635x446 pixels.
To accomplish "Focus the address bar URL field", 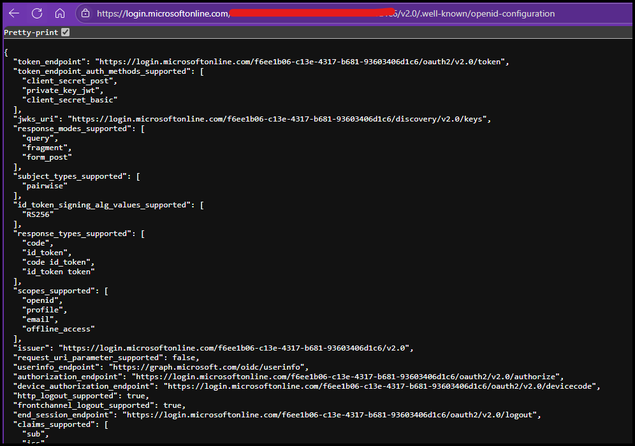I will tap(325, 13).
